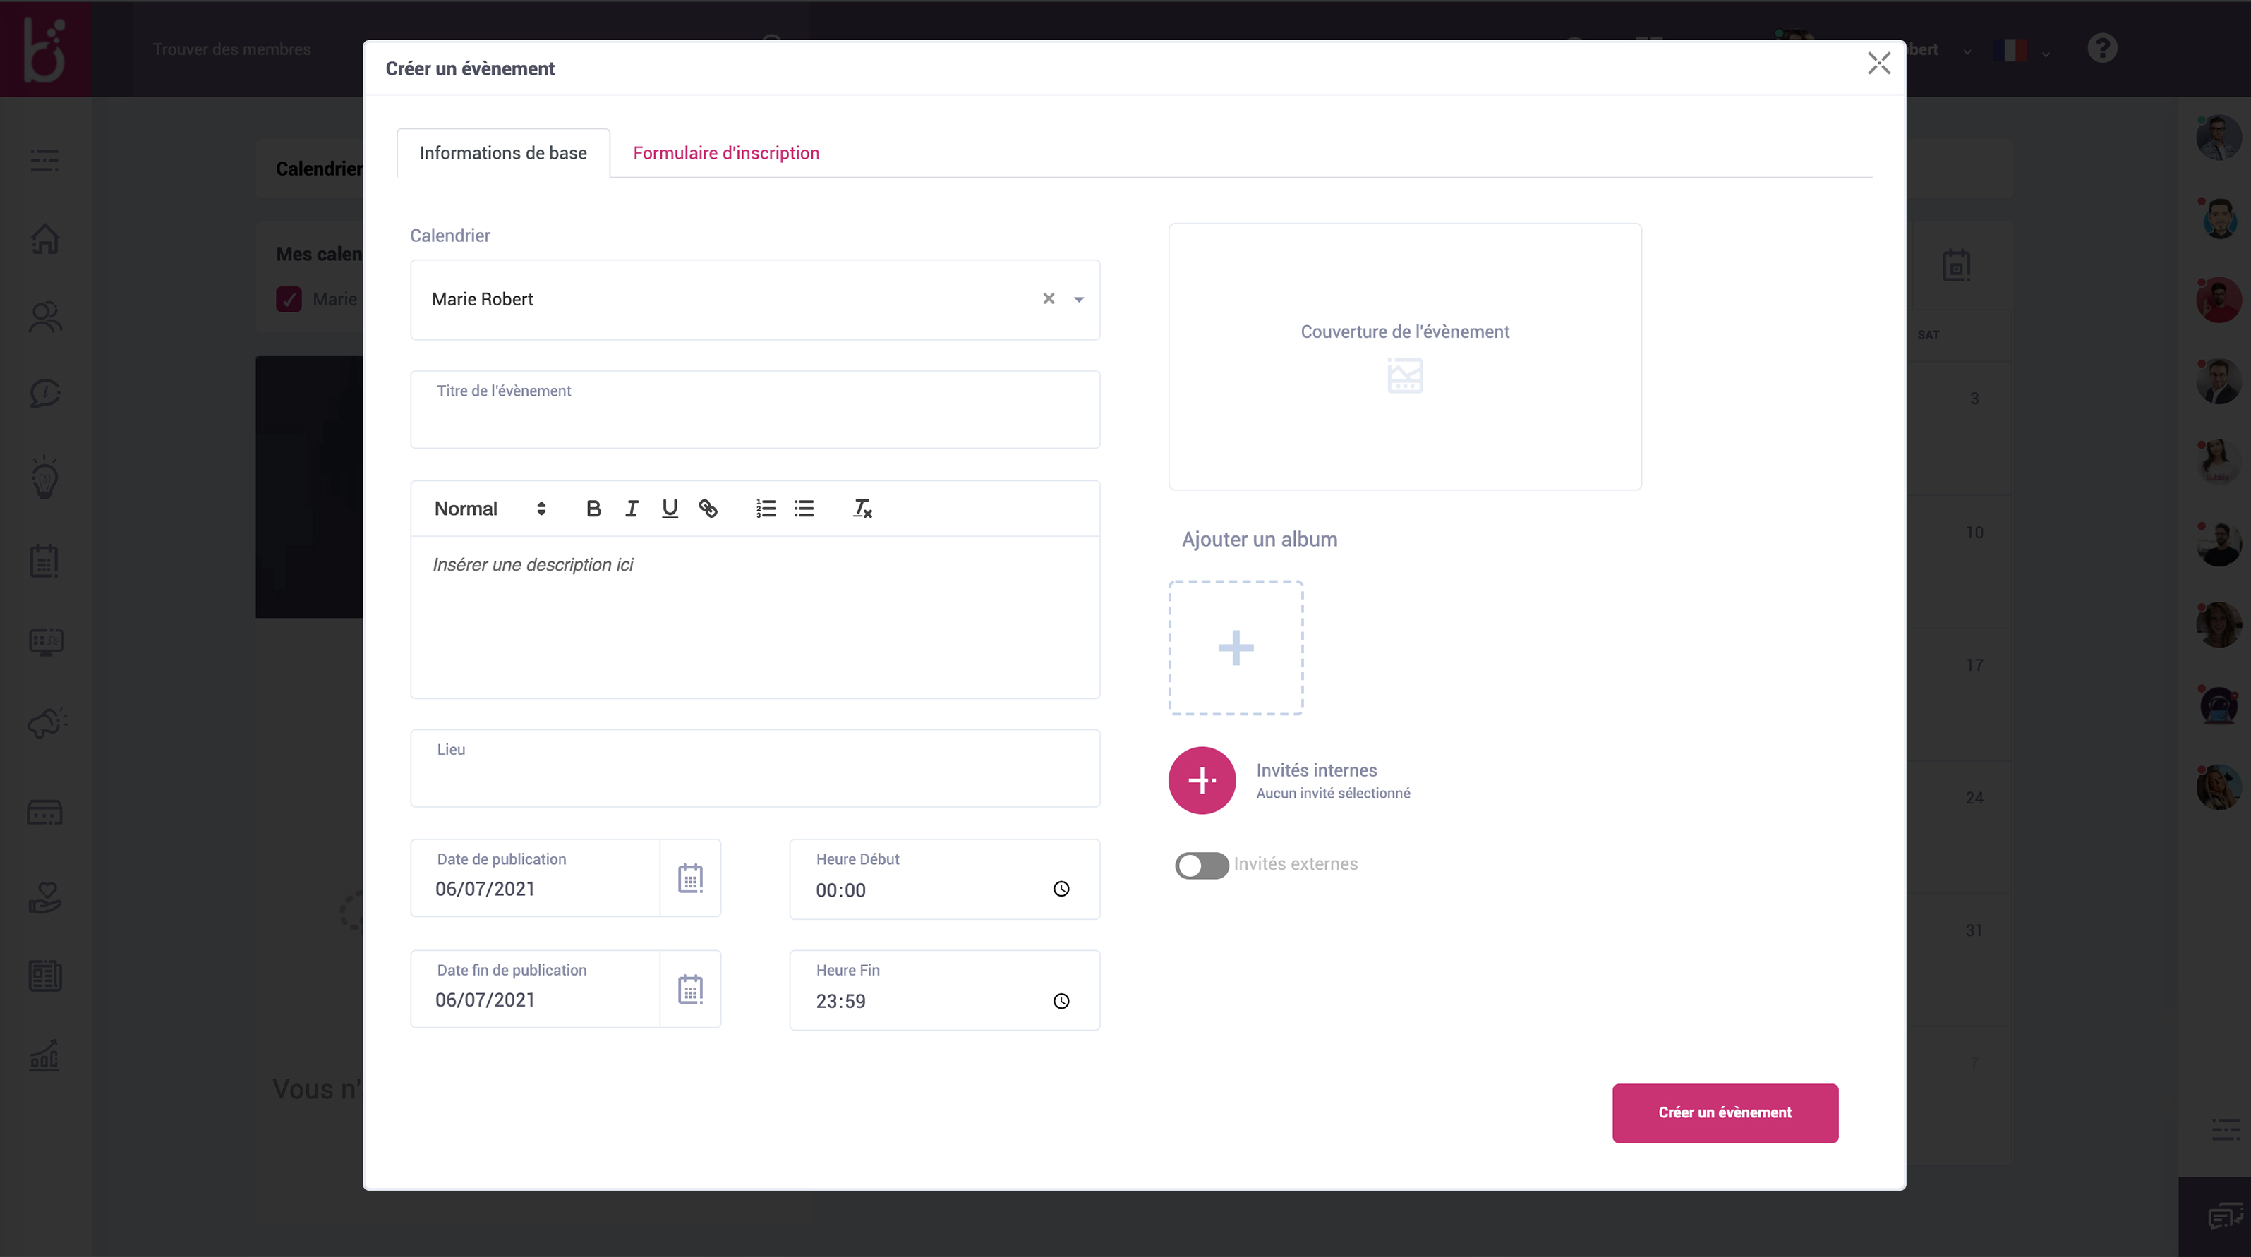Expand the Calendrier dropdown arrow
2251x1257 pixels.
click(1079, 300)
